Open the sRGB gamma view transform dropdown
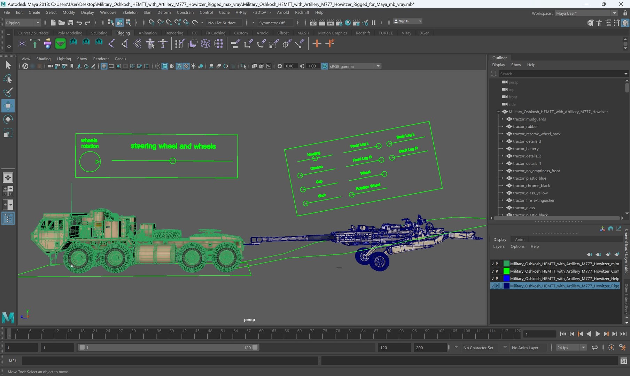Screen dimensions: 630x376 (355, 66)
